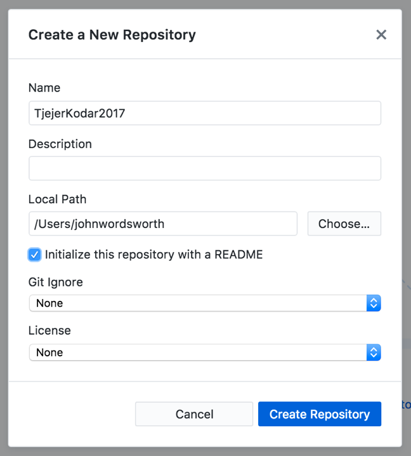The height and width of the screenshot is (456, 411).
Task: Click the 'Name' field label
Action: tap(44, 88)
